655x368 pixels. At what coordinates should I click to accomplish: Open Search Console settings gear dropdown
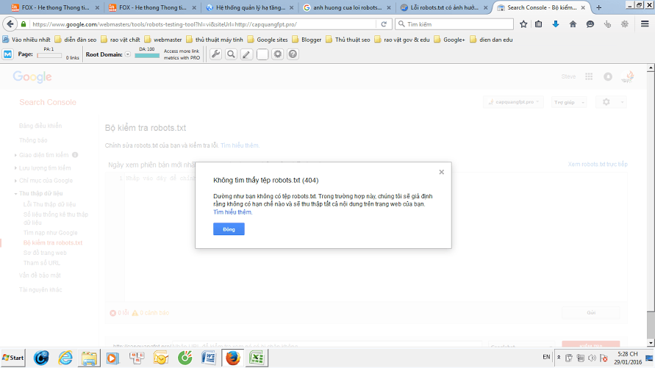pyautogui.click(x=610, y=102)
